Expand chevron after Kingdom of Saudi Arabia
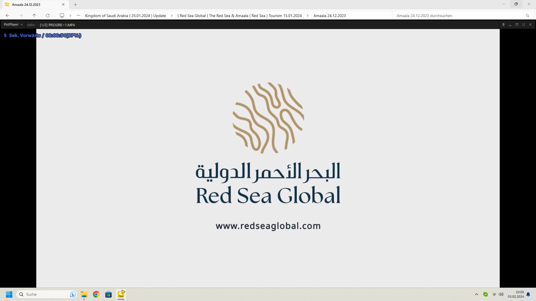 172,16
